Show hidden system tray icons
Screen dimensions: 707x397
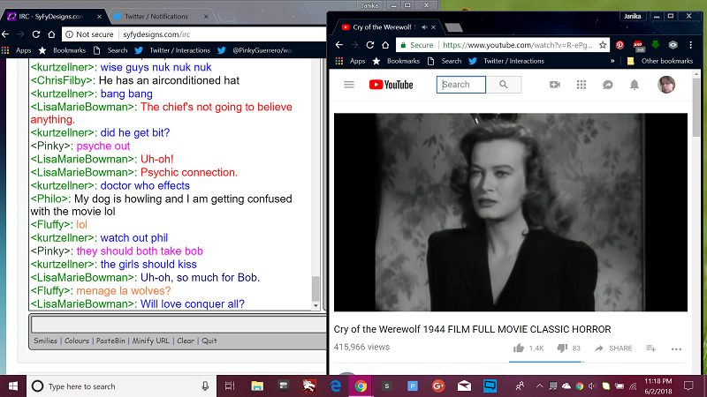click(539, 386)
